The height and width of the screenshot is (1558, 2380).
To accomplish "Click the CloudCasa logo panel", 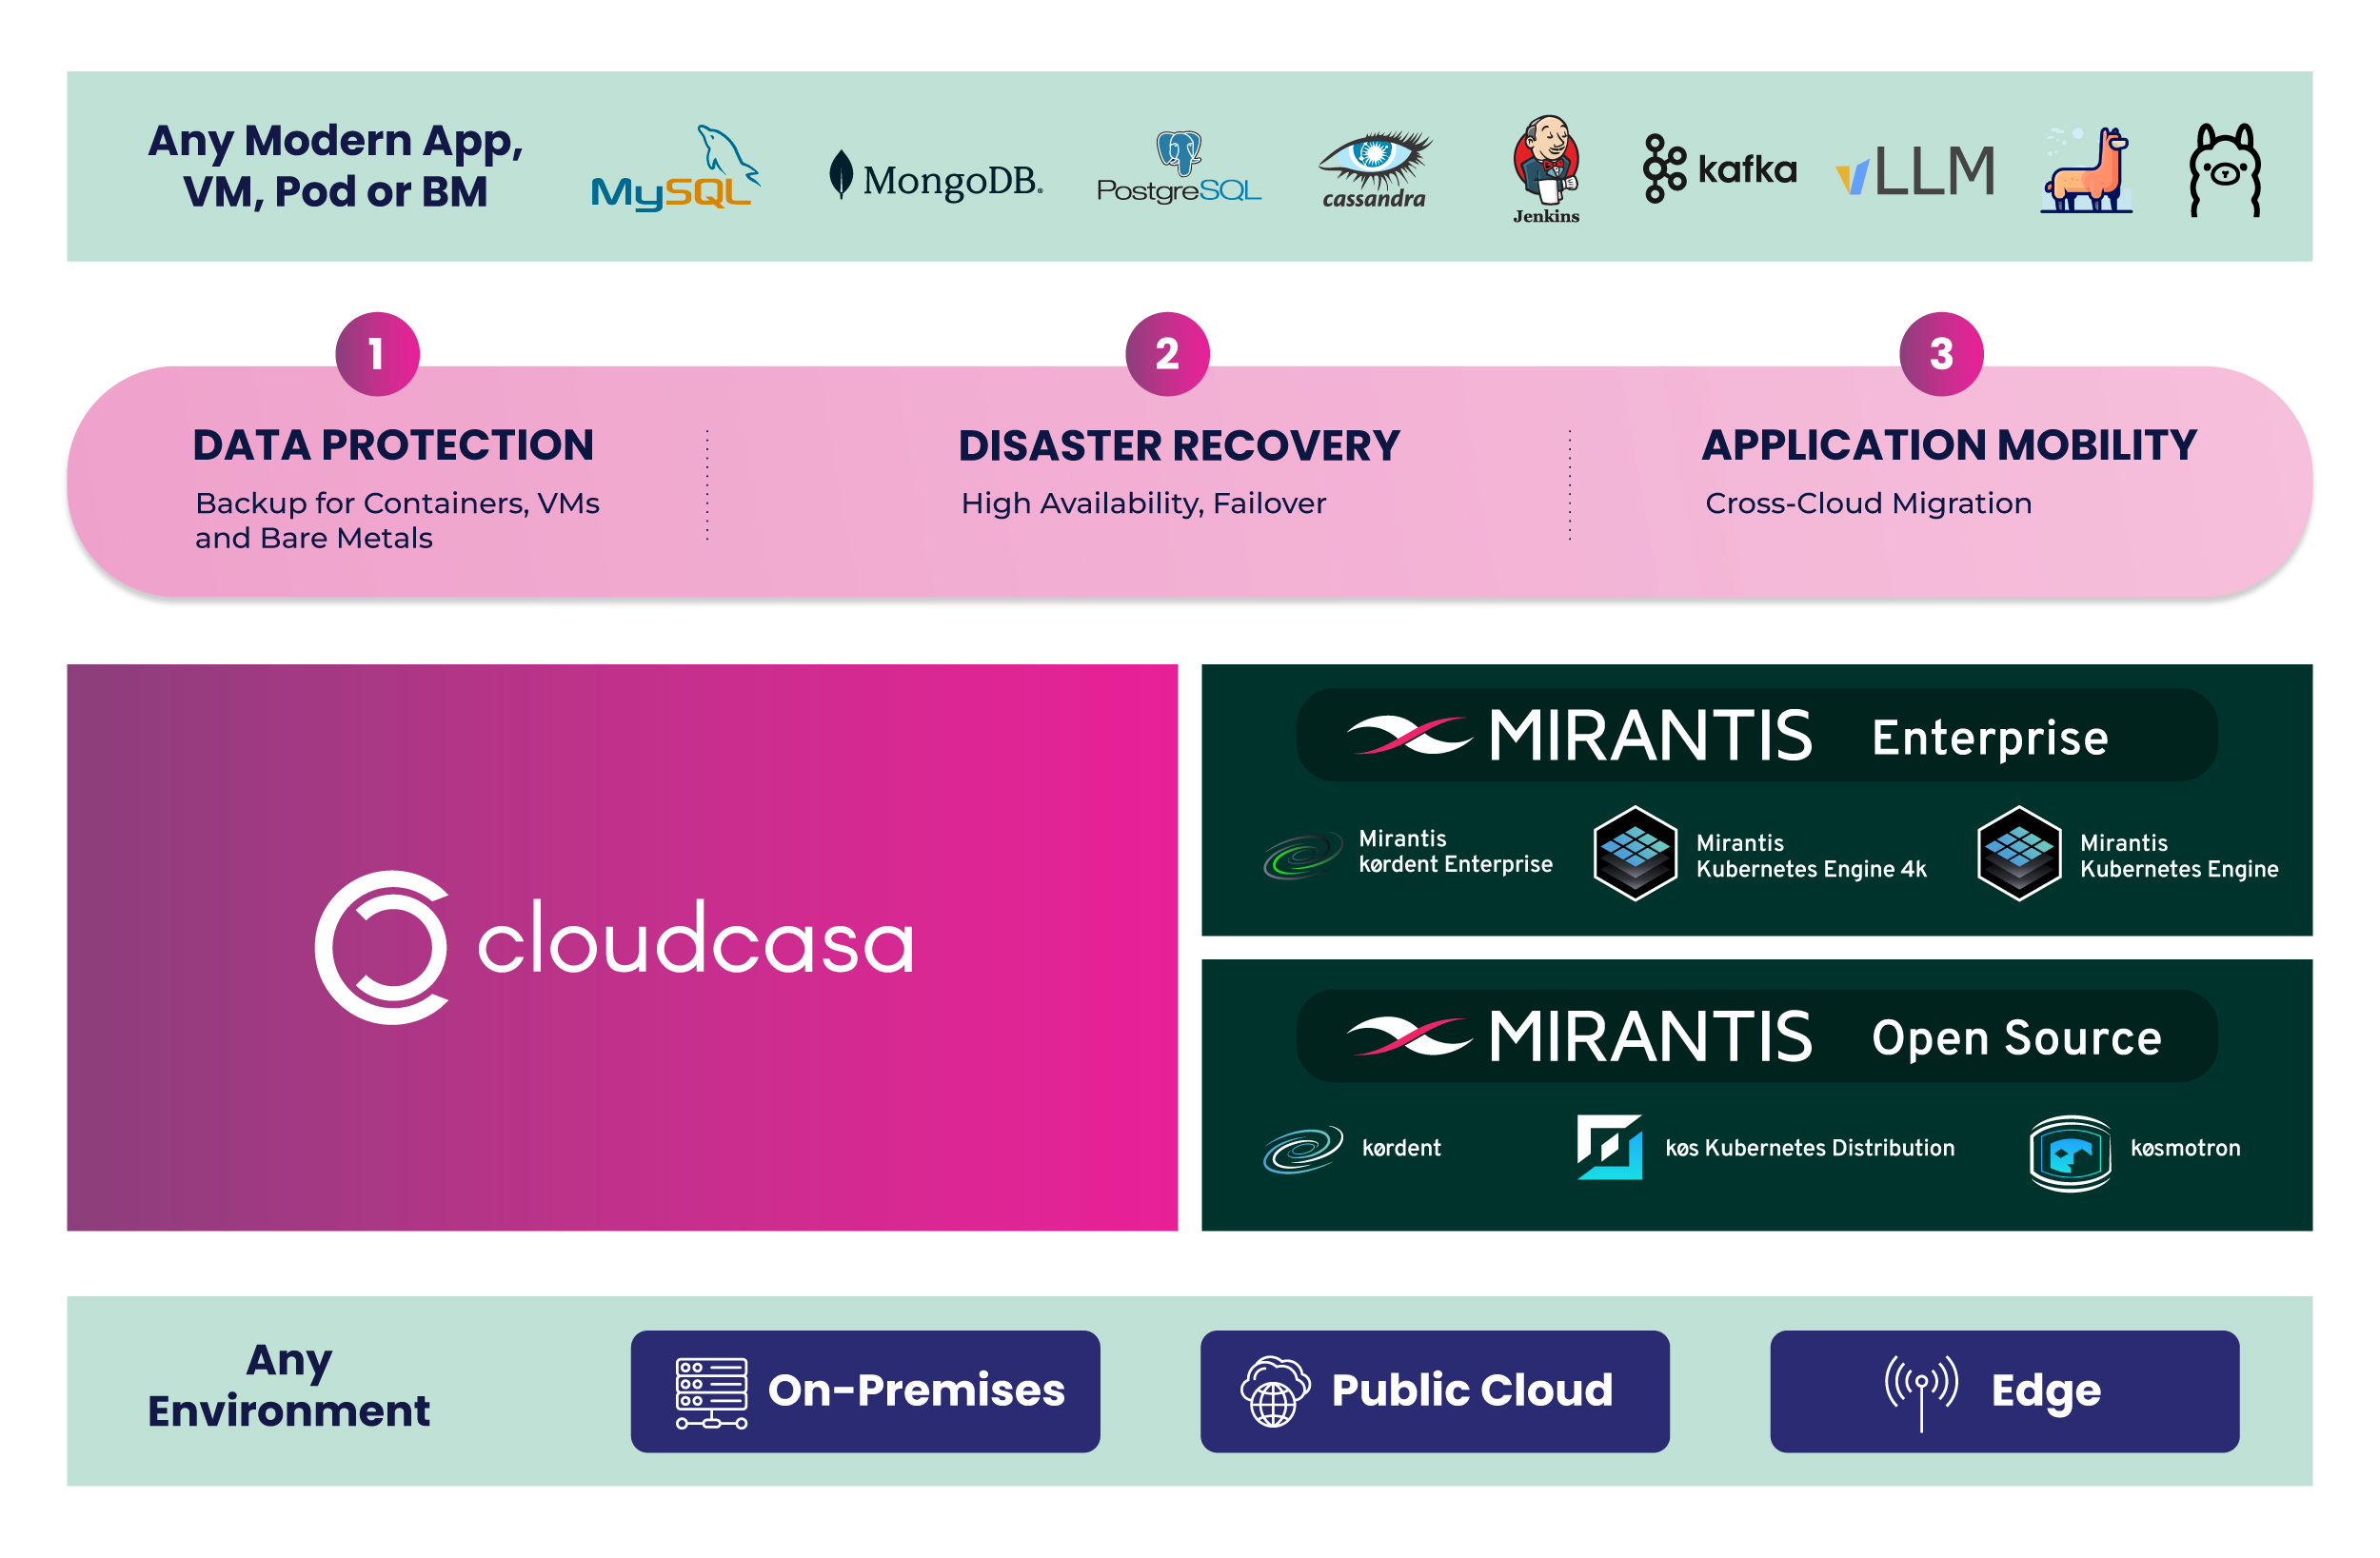I will (622, 946).
